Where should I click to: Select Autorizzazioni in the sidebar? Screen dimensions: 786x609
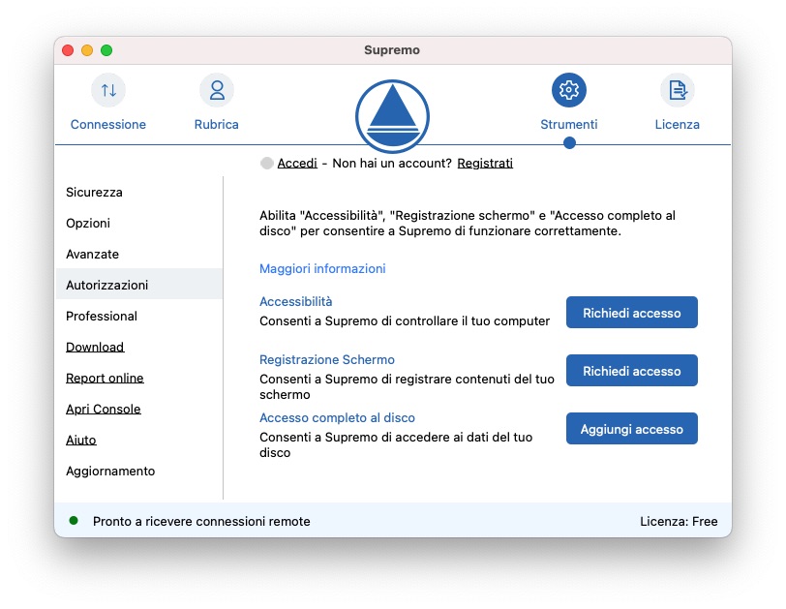tap(139, 285)
